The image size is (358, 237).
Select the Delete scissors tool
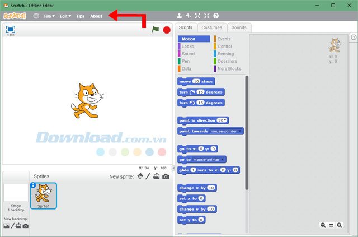pos(189,16)
